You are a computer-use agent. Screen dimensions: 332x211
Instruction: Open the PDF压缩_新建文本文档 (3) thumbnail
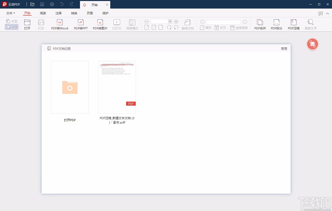[x=117, y=87]
